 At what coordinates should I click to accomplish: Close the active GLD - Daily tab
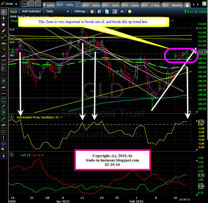78,5
